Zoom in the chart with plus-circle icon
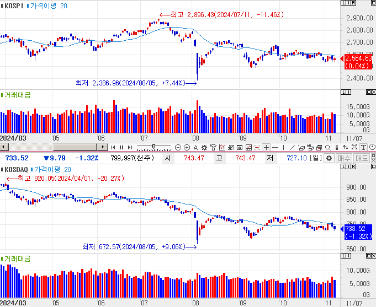Viewport: 376px width, 307px height. (x=187, y=148)
